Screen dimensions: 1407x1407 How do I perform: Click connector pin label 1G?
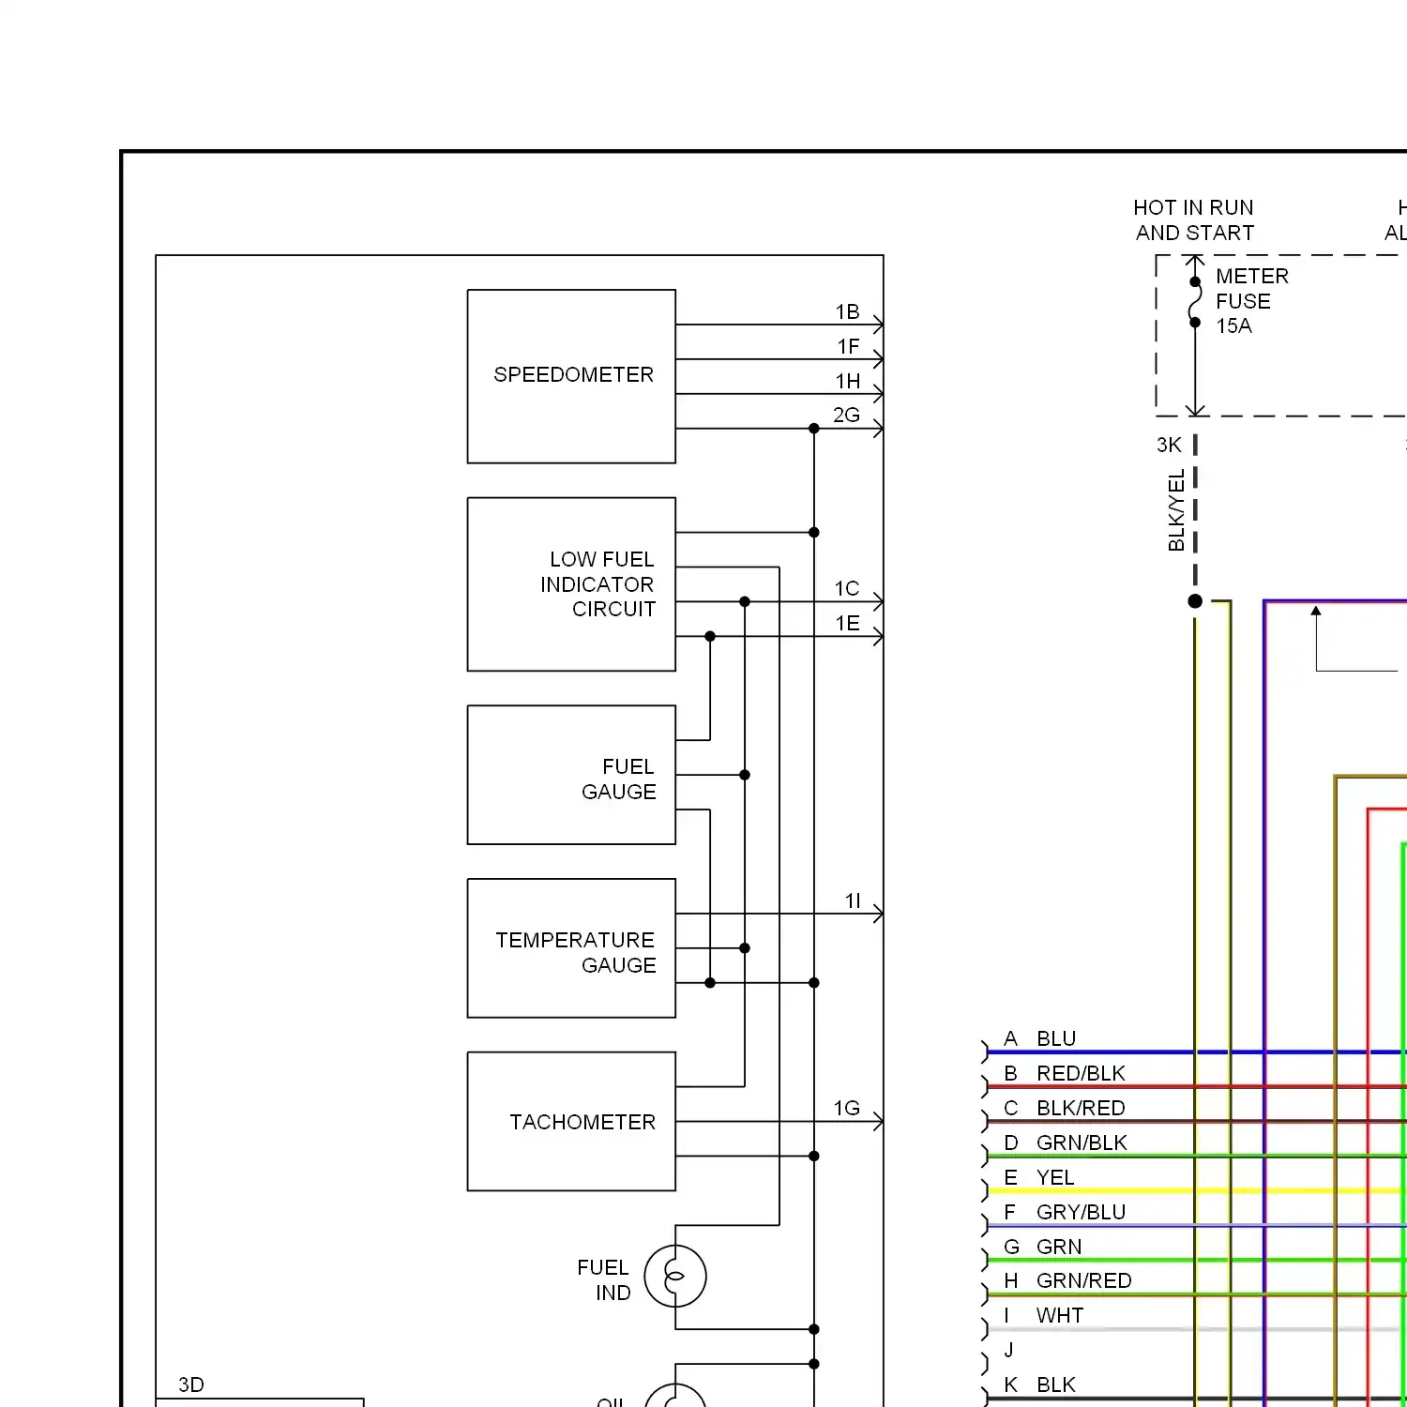pos(847,1108)
